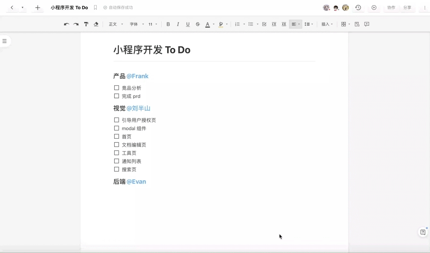
Task: Check the 首页 task
Action: click(x=116, y=136)
